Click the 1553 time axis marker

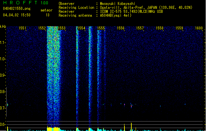point(62,28)
